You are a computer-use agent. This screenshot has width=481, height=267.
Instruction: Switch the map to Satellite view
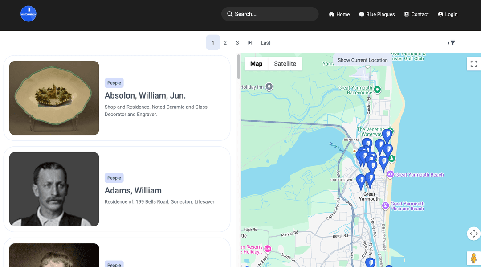click(285, 64)
